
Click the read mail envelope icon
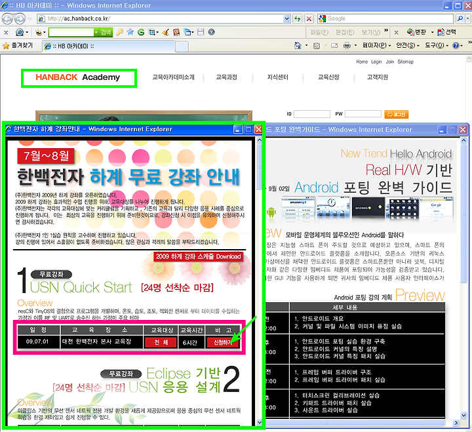pyautogui.click(x=334, y=46)
